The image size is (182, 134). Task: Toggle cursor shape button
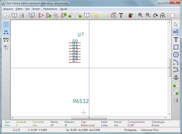click(x=6, y=47)
